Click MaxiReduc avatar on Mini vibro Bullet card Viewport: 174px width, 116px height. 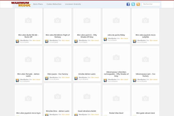pos(17,41)
